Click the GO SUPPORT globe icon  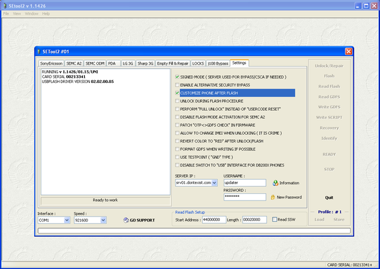tap(125, 220)
